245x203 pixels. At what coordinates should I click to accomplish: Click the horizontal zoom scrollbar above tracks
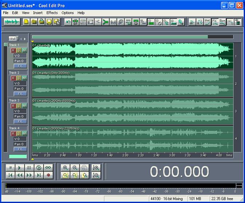pos(120,37)
